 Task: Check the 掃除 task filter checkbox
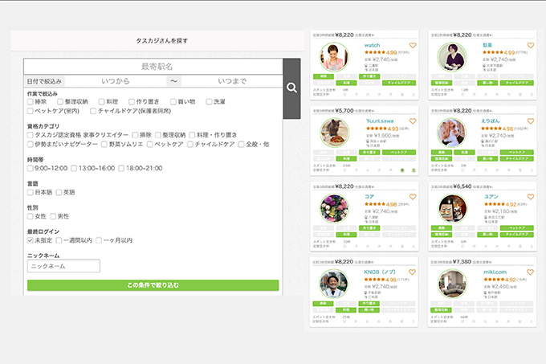pyautogui.click(x=31, y=103)
